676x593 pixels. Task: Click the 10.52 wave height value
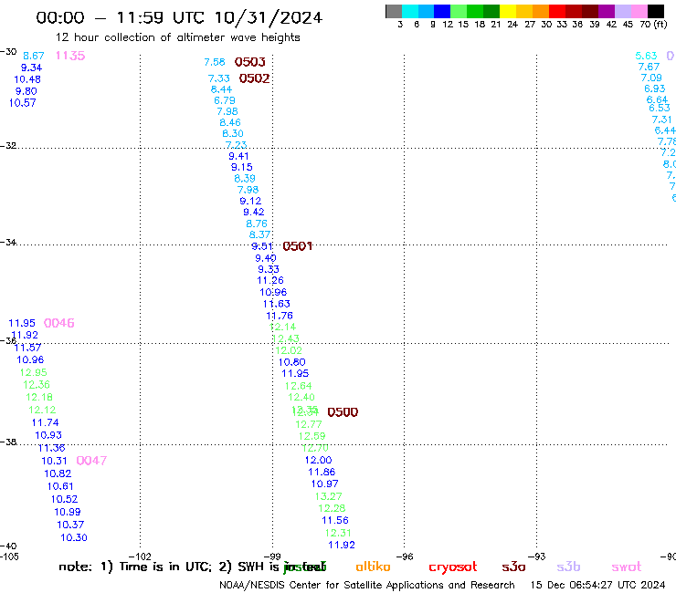(x=64, y=499)
